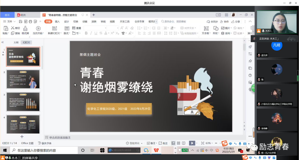Open WPS app from Windows taskbar
Viewport: 299px width, 160px height.
[156, 150]
